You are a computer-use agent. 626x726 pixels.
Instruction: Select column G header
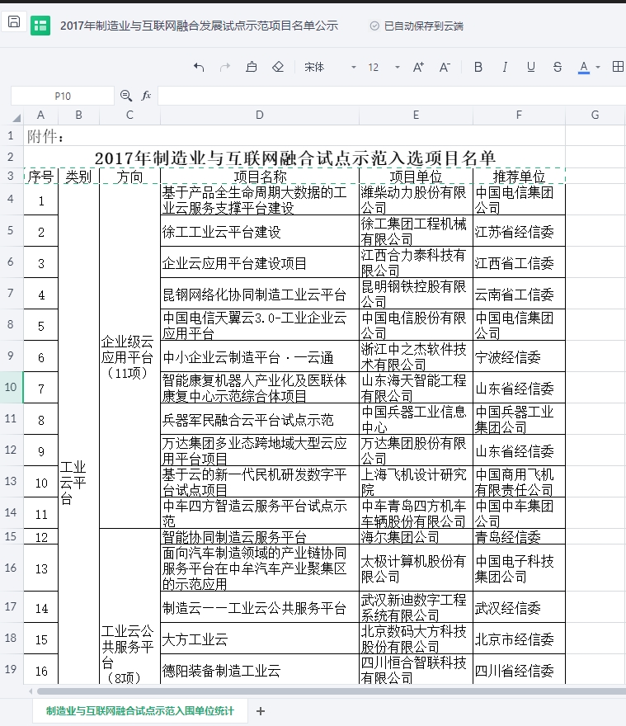click(595, 115)
